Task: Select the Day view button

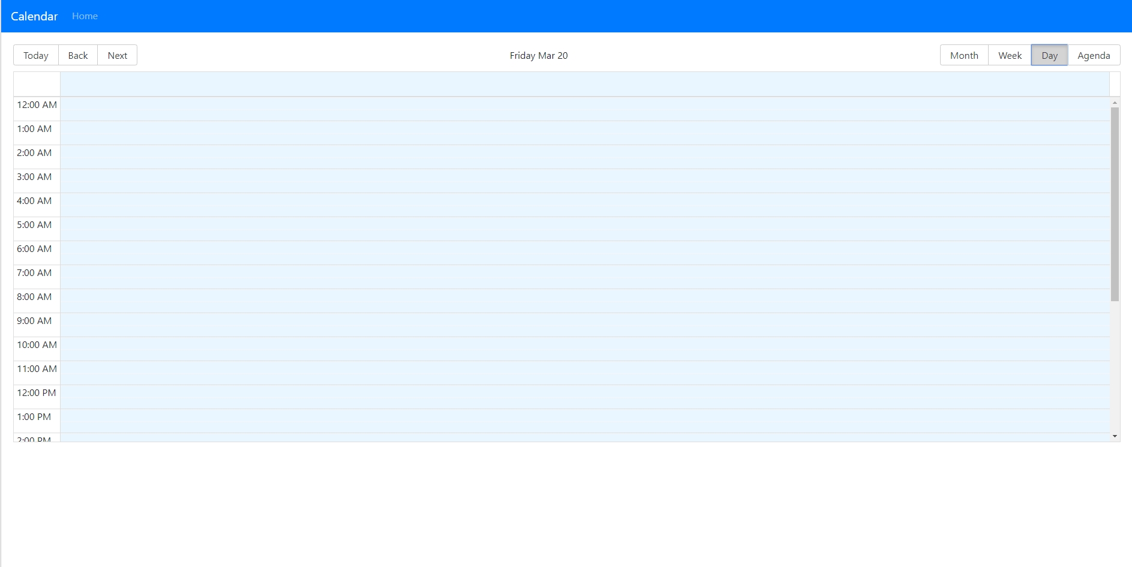Action: [x=1049, y=55]
